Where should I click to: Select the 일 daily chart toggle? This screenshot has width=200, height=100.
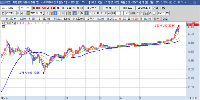[x=51, y=13]
